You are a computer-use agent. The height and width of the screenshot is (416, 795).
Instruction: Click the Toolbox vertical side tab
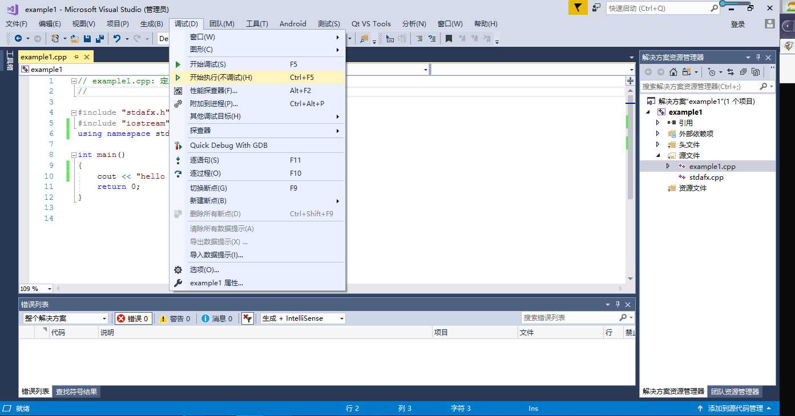pyautogui.click(x=9, y=60)
